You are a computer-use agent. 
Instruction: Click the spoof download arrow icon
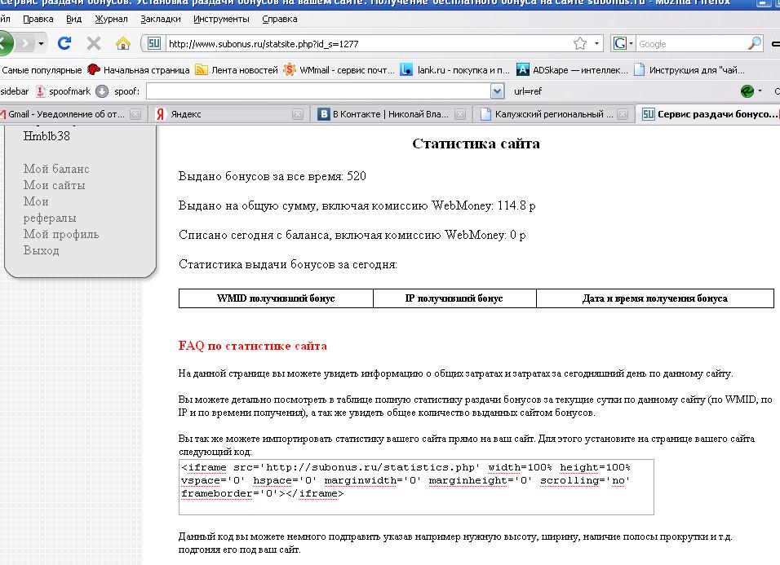pos(102,91)
